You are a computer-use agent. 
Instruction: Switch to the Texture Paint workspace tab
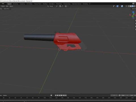pos(37,4)
